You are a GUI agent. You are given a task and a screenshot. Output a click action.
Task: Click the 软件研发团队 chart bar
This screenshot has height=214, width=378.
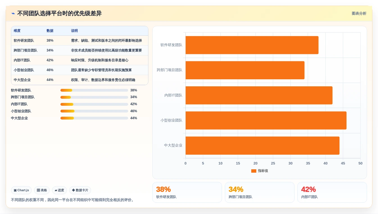(252, 45)
